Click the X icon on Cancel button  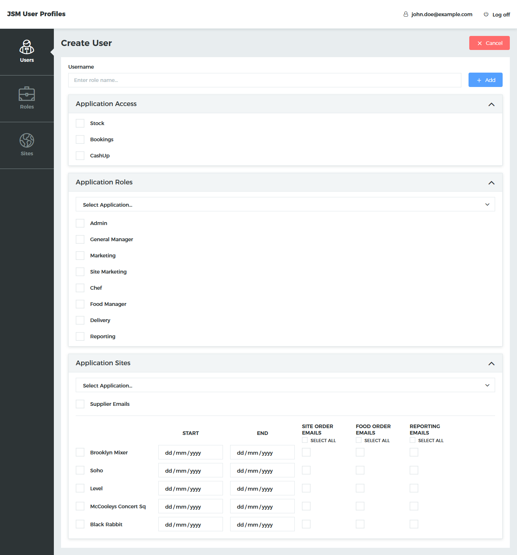coord(480,43)
